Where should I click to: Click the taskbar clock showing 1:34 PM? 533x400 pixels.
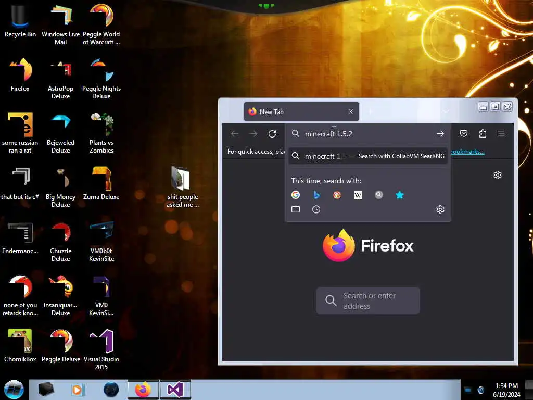[506, 390]
